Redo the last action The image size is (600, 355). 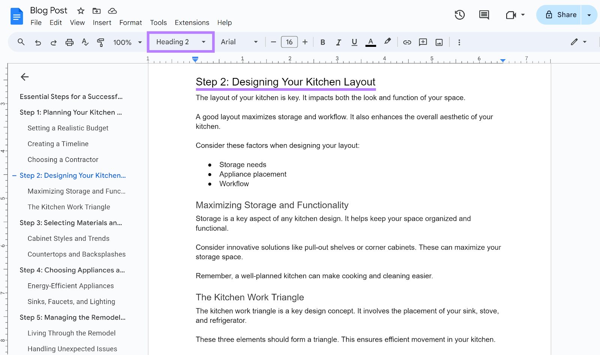click(x=54, y=42)
